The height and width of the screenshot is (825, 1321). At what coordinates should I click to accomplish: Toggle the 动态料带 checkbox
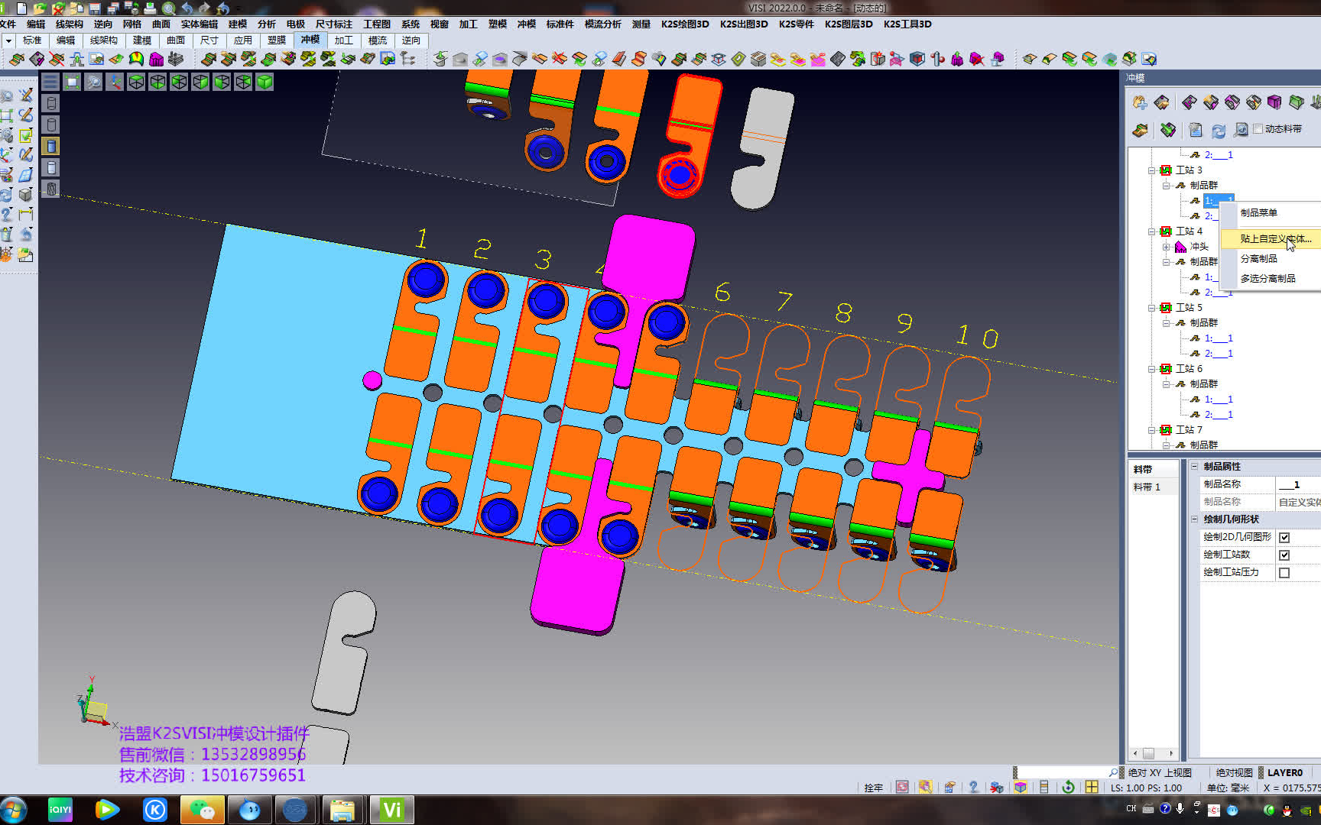tap(1258, 129)
